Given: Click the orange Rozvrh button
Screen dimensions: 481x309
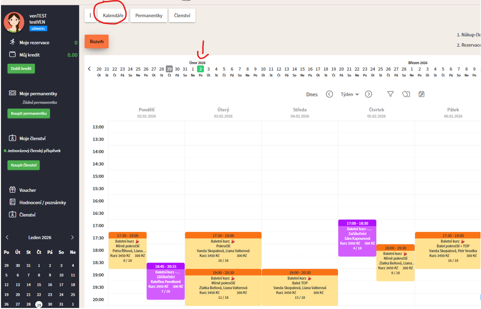Looking at the screenshot, I should point(96,42).
